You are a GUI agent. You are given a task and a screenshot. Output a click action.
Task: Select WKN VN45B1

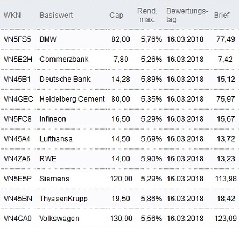[17, 79]
